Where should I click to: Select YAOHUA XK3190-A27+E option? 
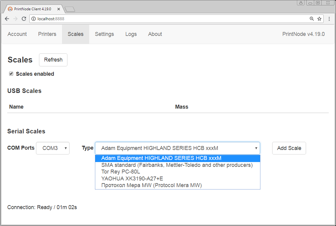tap(178, 179)
